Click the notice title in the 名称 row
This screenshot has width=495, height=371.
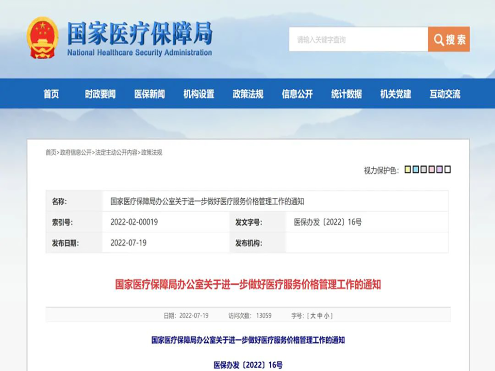pos(207,201)
